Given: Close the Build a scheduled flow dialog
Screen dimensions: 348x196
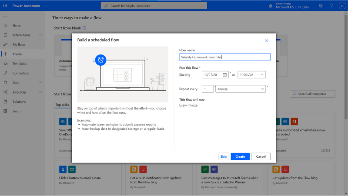Looking at the screenshot, I should (x=267, y=41).
